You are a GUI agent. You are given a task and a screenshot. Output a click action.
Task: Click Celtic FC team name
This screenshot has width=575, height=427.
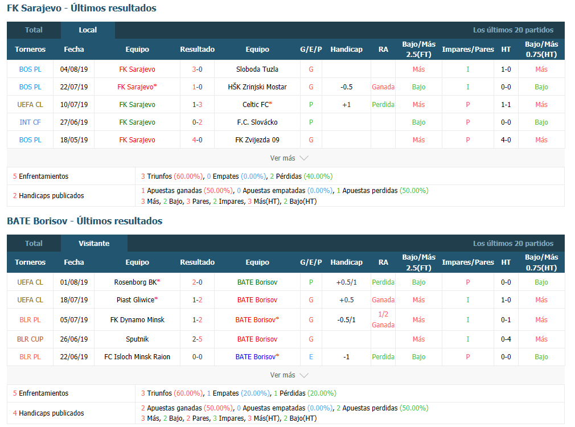257,105
